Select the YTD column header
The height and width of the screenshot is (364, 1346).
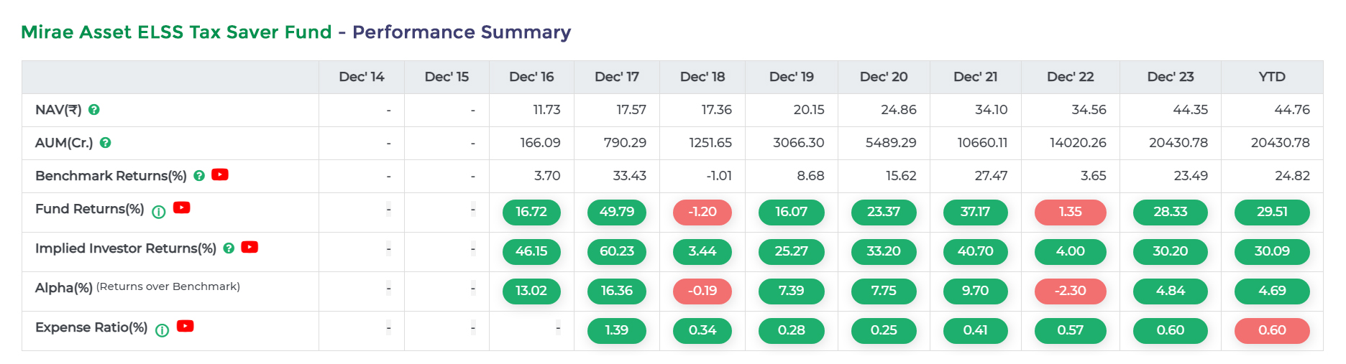pyautogui.click(x=1271, y=77)
